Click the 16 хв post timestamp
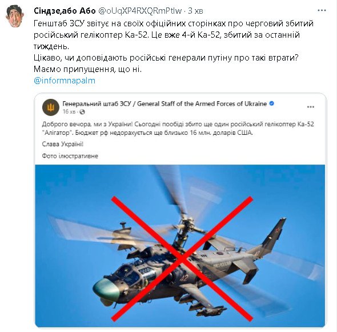 (x=69, y=112)
